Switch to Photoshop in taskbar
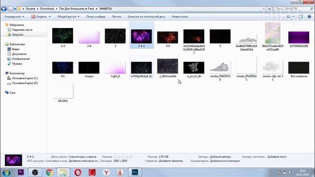Screen dimensions: 315x177 pyautogui.click(x=135, y=173)
